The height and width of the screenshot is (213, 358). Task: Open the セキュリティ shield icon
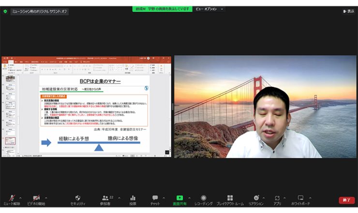coord(77,199)
